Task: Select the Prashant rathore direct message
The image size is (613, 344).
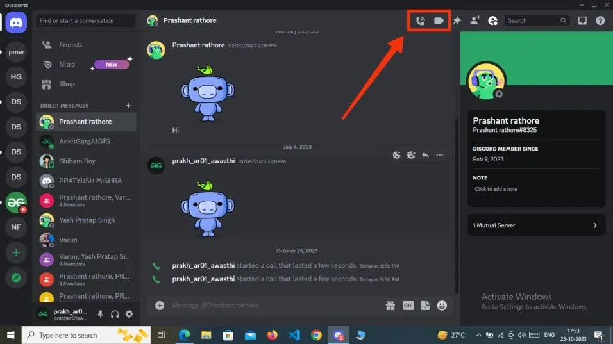Action: 86,122
